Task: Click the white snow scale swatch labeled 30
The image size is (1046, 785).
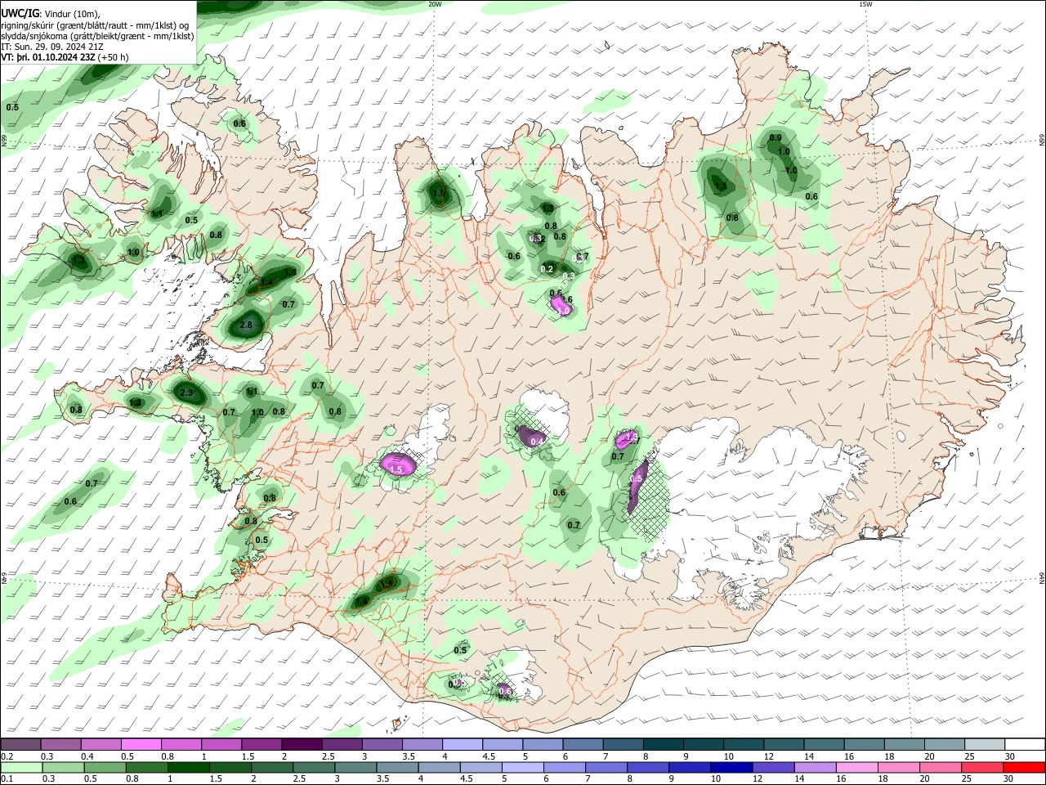Action: click(x=1023, y=744)
